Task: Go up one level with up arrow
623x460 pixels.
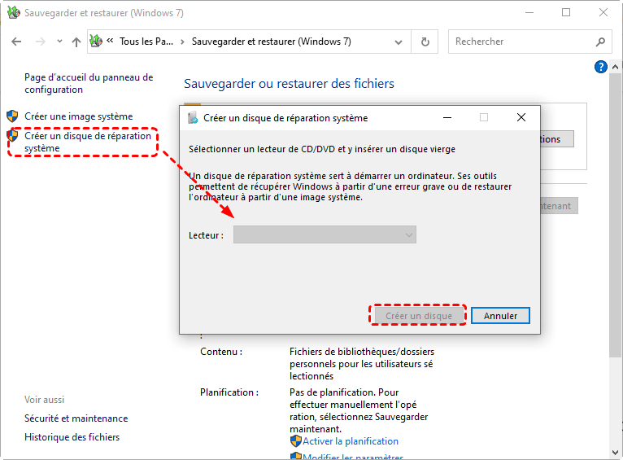Action: tap(76, 42)
